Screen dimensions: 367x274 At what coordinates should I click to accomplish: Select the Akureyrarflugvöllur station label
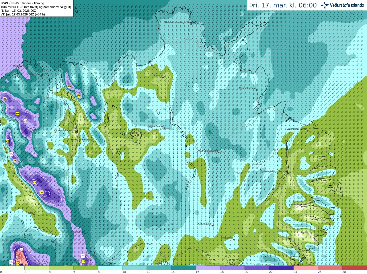(65, 130)
